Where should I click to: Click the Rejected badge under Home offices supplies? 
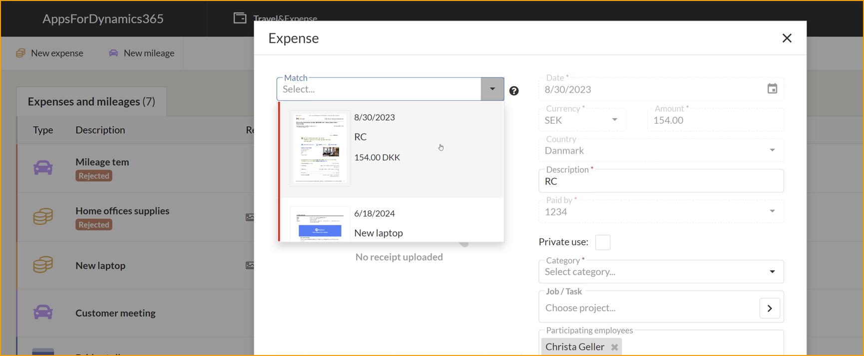point(94,225)
